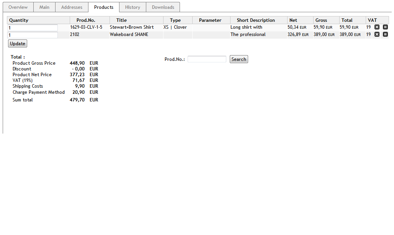This screenshot has height=235, width=394.
Task: Remove the Wakeboard SHANE item
Action: [377, 34]
